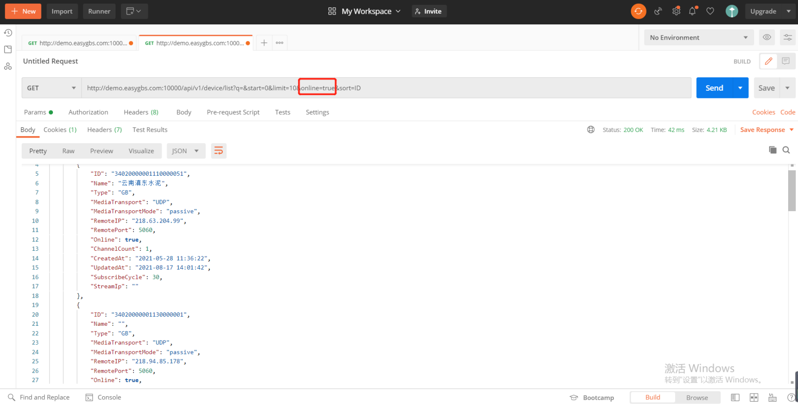Image resolution: width=798 pixels, height=404 pixels.
Task: Click the response vertical scrollbar thumb
Action: (792, 190)
